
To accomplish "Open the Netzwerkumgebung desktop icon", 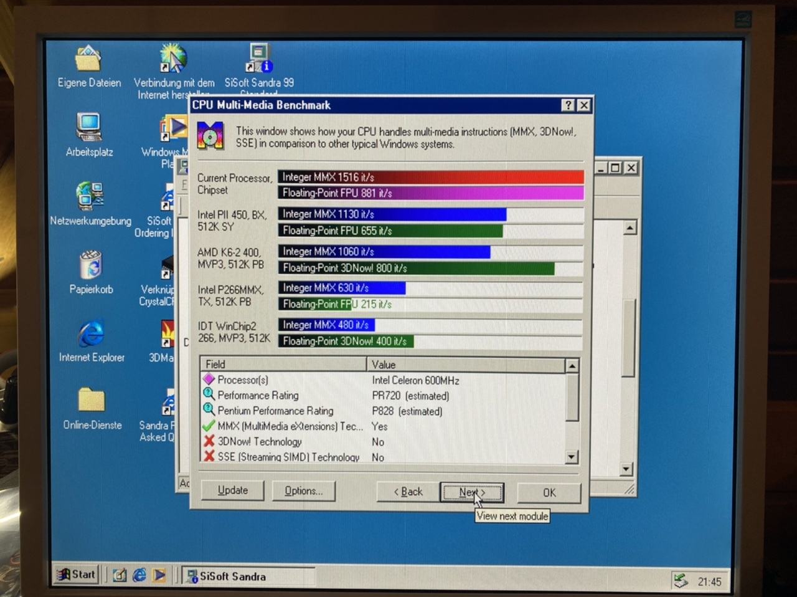I will (90, 196).
